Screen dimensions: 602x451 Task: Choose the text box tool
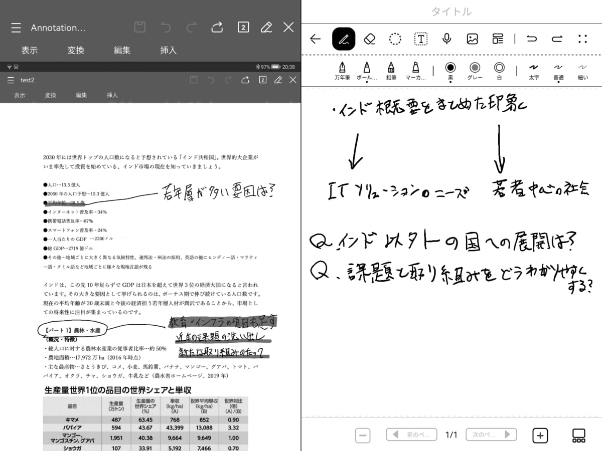point(421,39)
